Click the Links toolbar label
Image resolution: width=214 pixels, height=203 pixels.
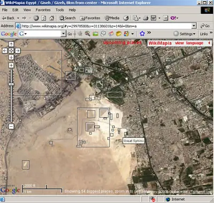pyautogui.click(x=204, y=34)
